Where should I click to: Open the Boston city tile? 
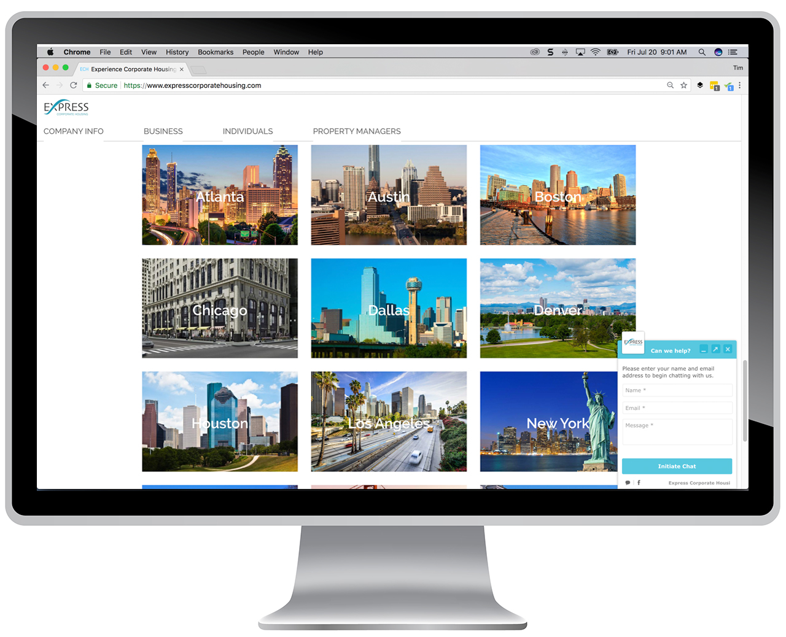click(x=558, y=195)
